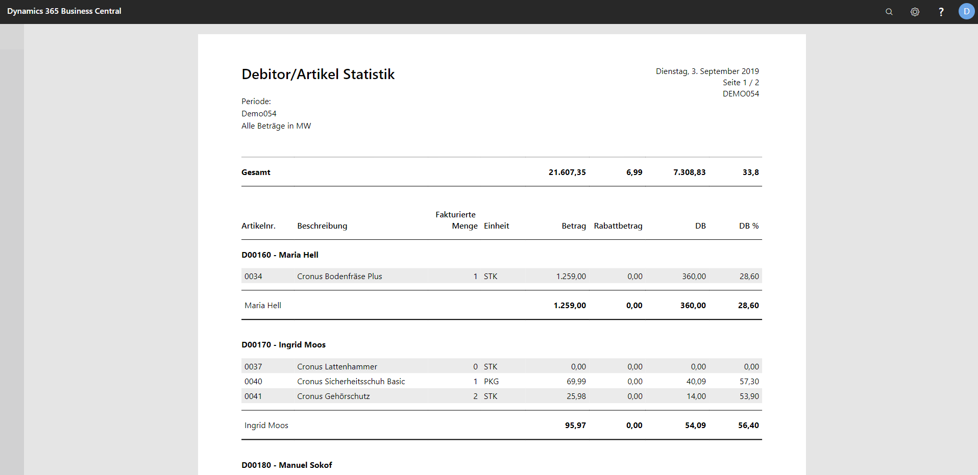978x475 pixels.
Task: Open the help question mark icon
Action: coord(941,12)
